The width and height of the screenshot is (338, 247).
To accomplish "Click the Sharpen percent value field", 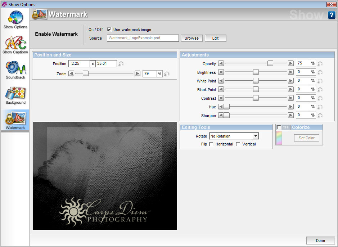I will point(303,115).
